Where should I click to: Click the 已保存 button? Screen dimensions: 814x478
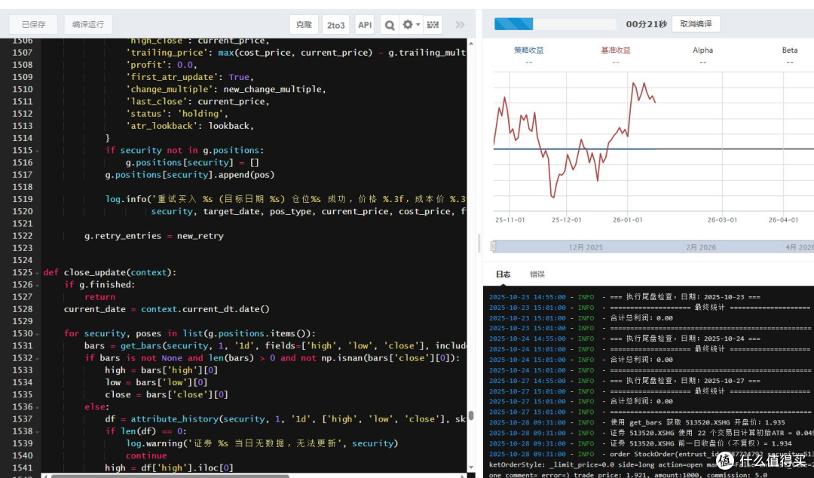[x=34, y=24]
